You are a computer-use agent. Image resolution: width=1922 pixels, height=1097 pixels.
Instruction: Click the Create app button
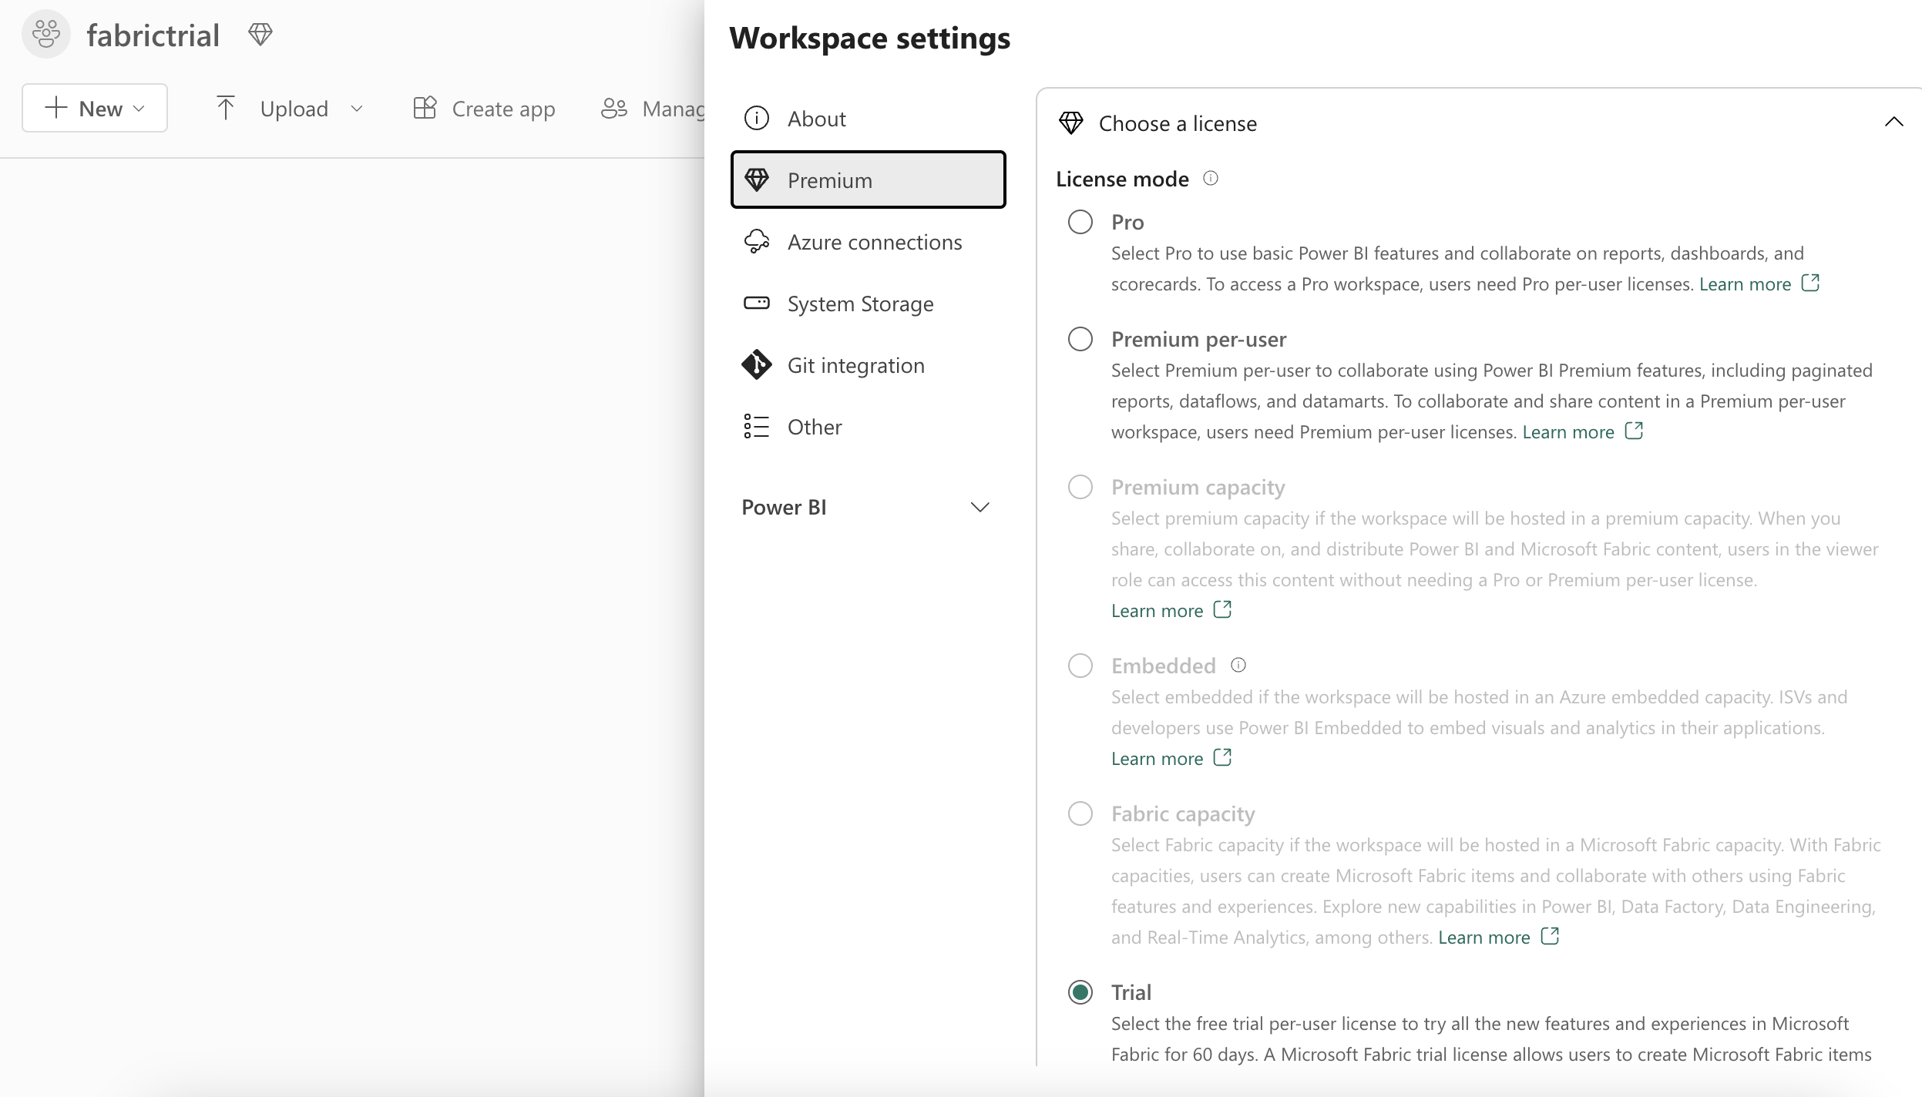[484, 108]
